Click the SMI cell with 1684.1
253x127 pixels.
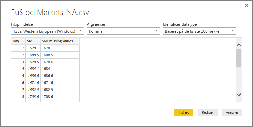pyautogui.click(x=33, y=69)
